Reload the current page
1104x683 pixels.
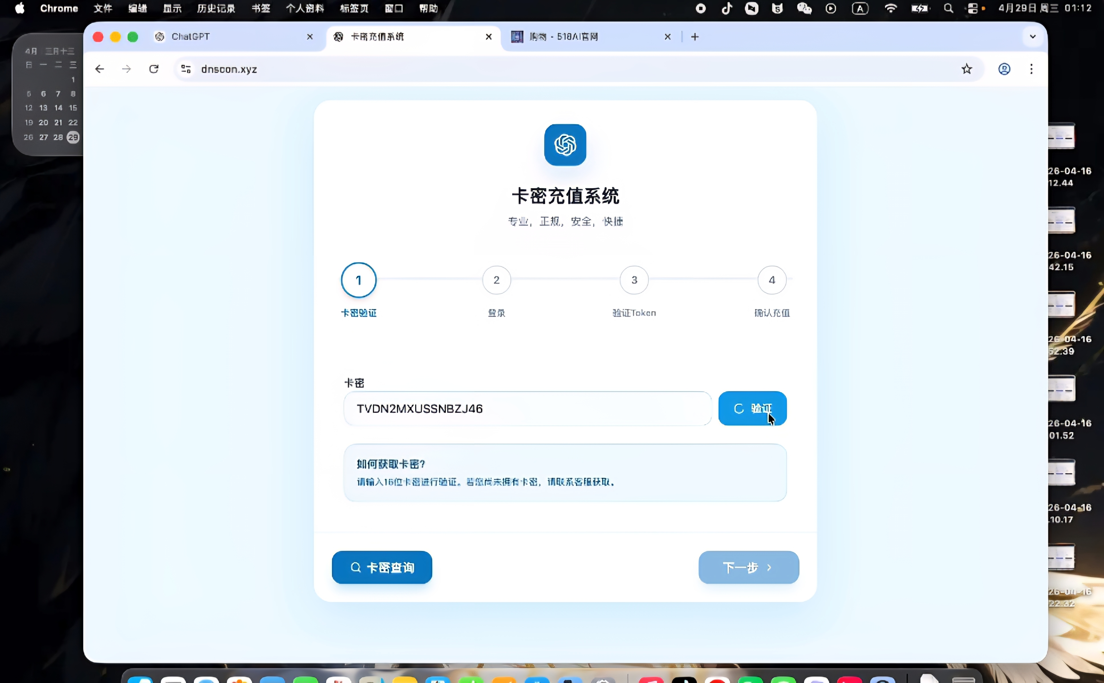coord(154,69)
